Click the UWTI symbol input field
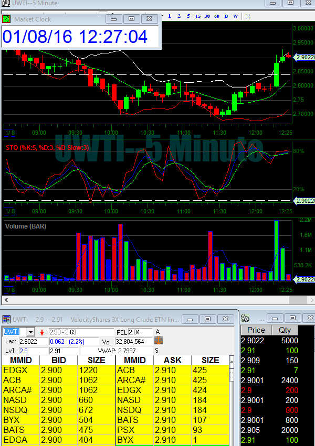Image resolution: width=315 pixels, height=446 pixels. pyautogui.click(x=15, y=332)
